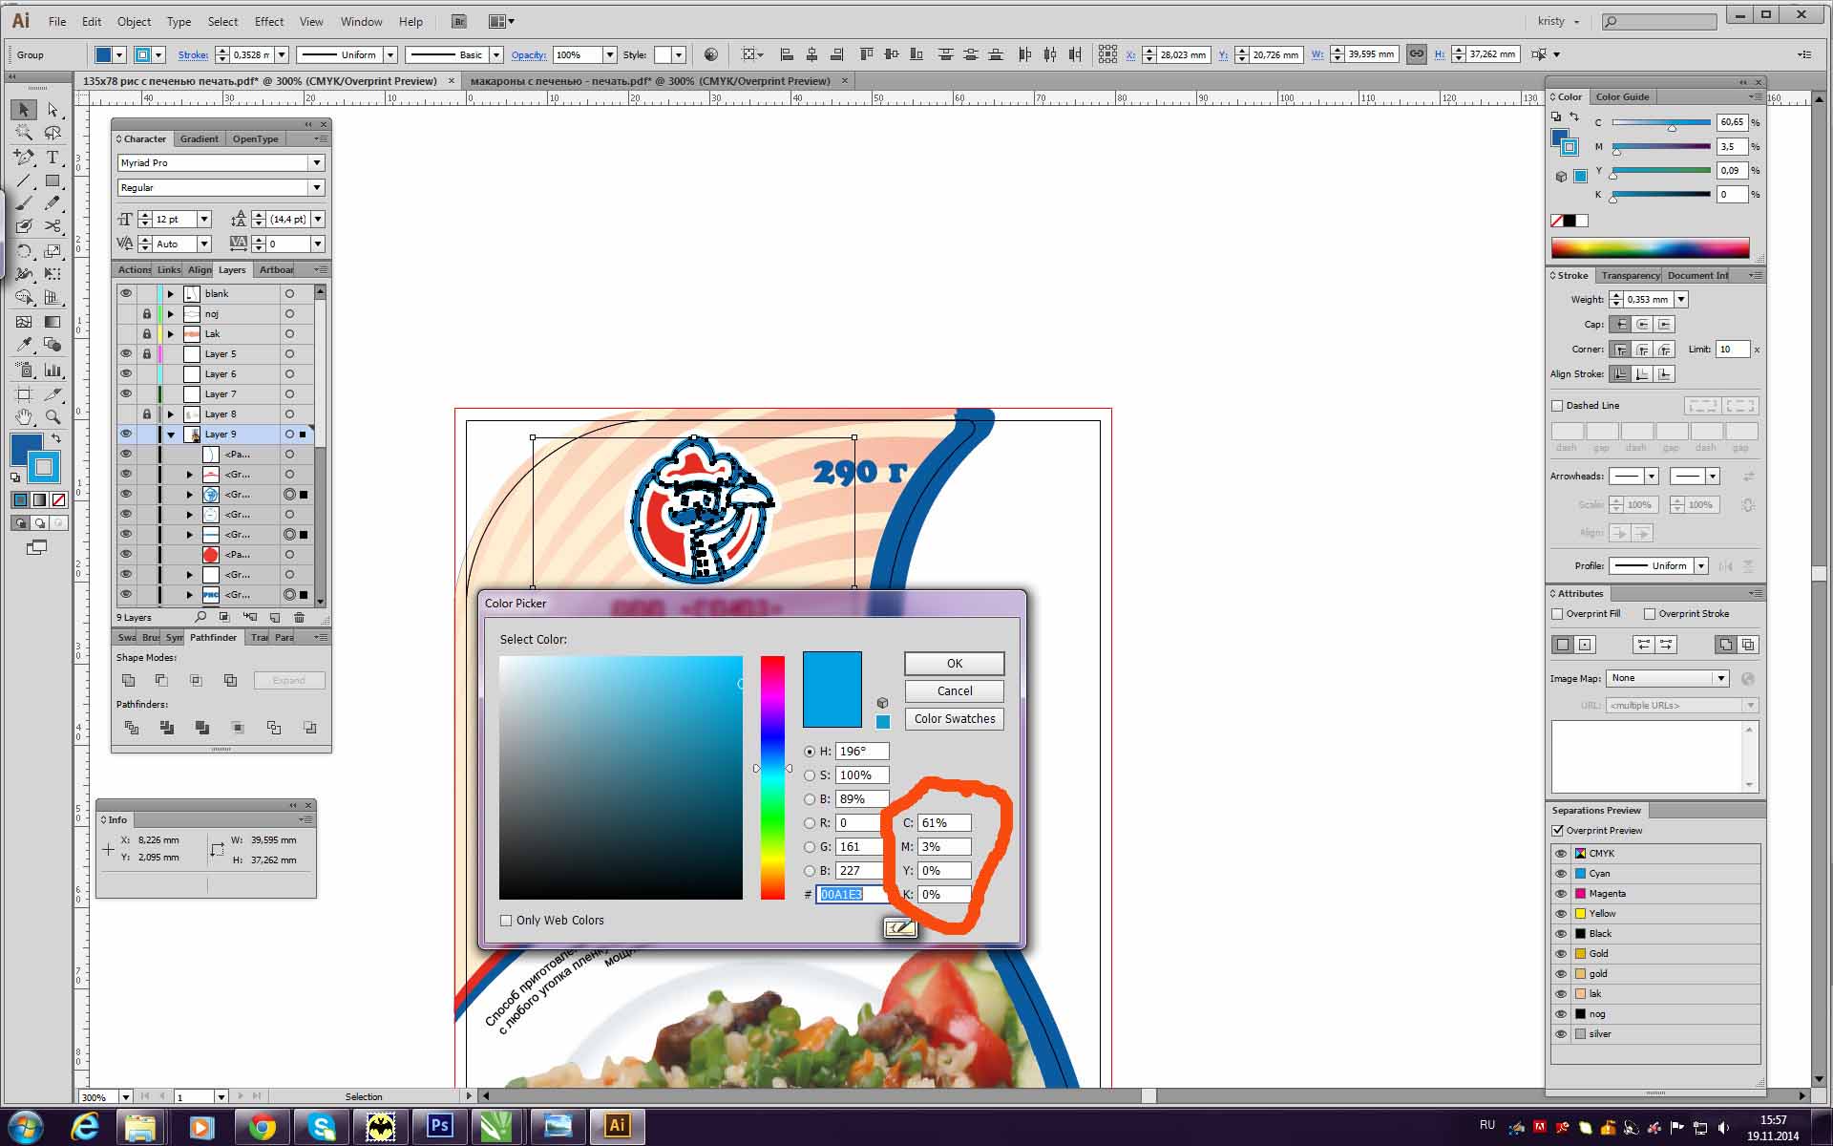The width and height of the screenshot is (1833, 1146).
Task: Select the Gradient tool
Action: (x=53, y=322)
